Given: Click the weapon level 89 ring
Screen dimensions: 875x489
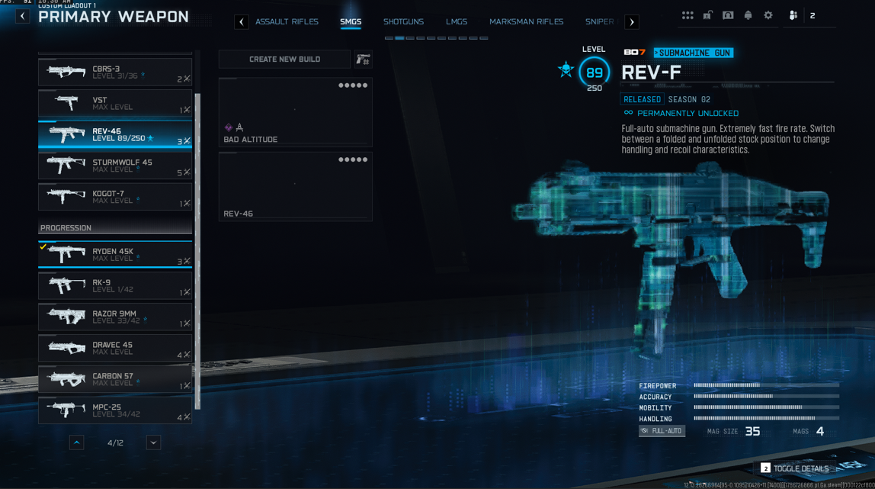Looking at the screenshot, I should point(595,72).
